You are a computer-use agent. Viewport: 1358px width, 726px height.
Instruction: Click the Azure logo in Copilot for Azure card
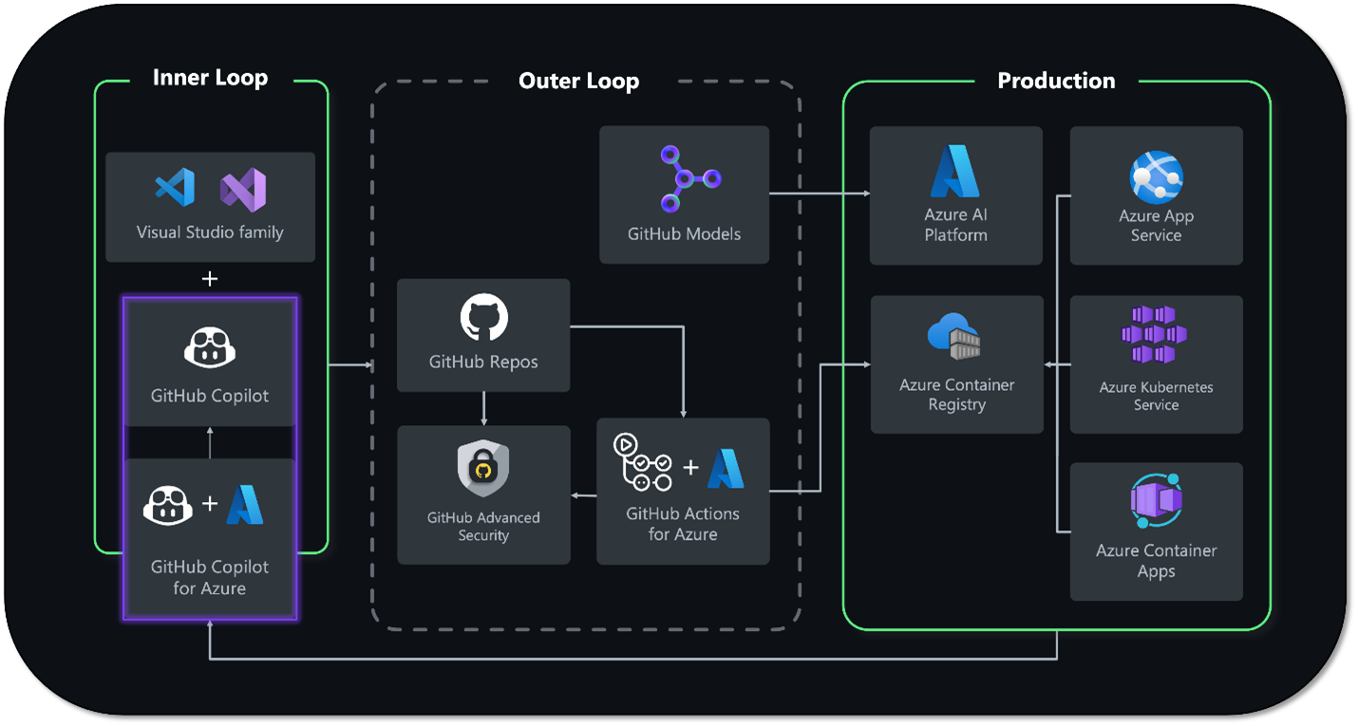tap(244, 504)
